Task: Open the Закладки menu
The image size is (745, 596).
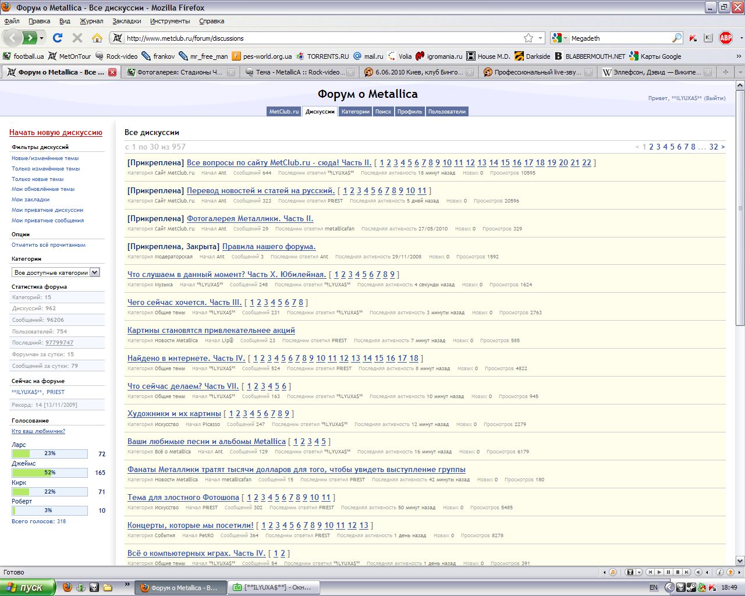Action: [126, 21]
